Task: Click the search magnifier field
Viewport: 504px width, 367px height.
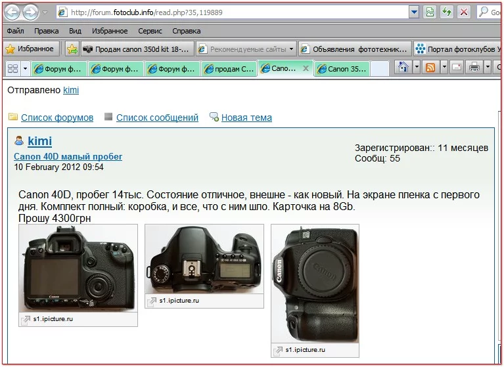Action: 489,12
